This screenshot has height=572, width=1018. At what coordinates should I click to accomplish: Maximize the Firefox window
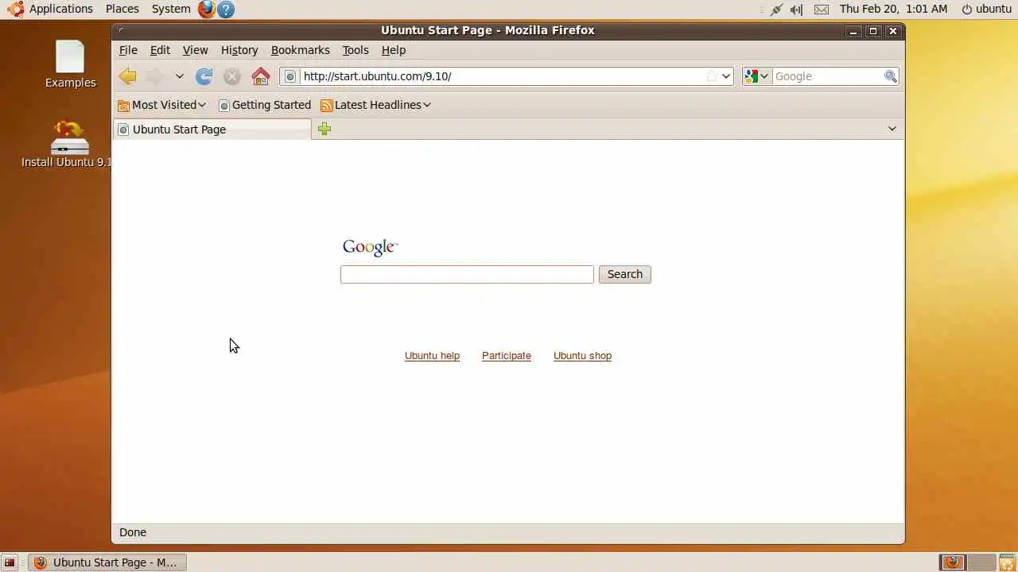pos(873,31)
